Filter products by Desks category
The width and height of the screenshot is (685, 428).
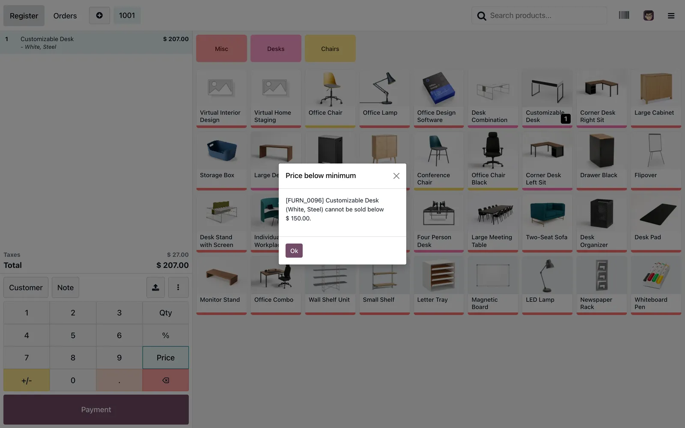point(276,48)
